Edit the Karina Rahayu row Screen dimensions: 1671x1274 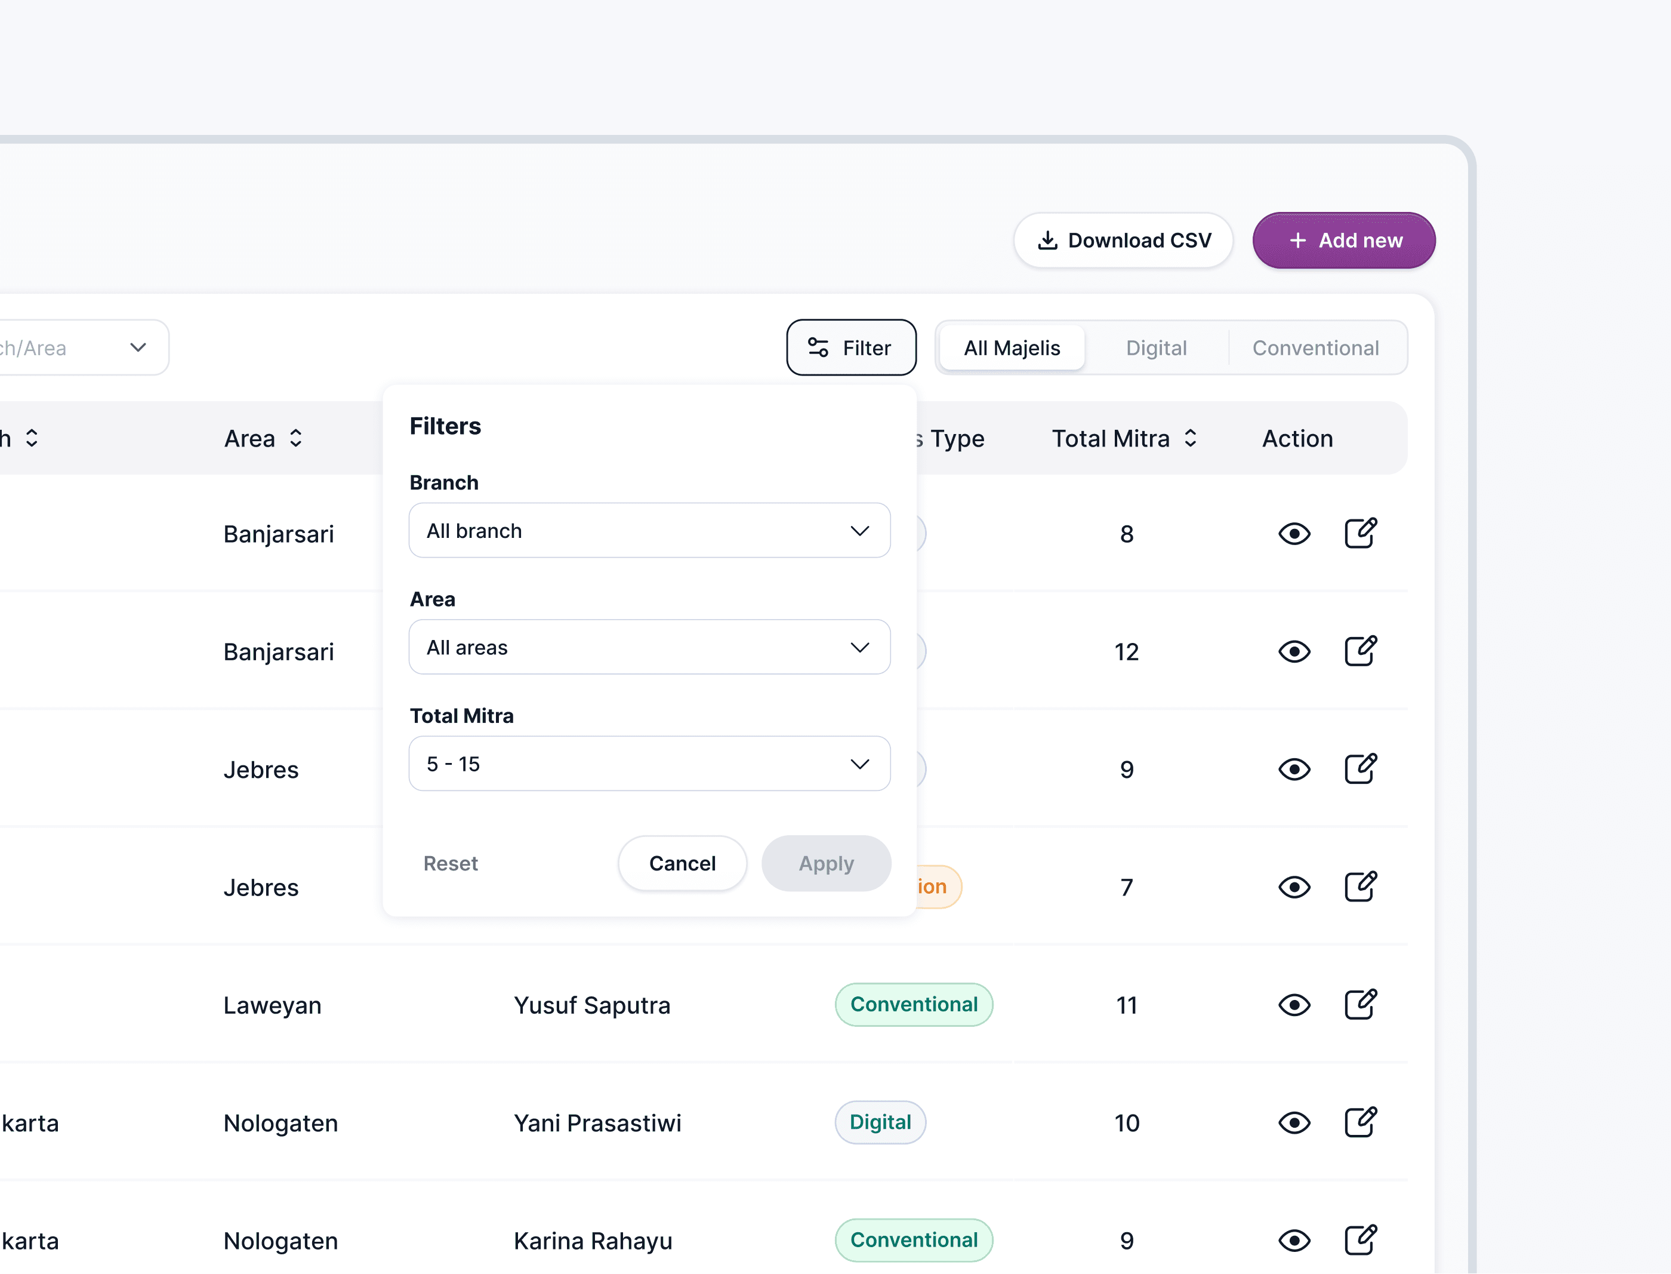point(1360,1240)
